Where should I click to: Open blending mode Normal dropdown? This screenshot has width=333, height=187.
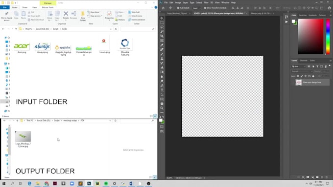tap(302, 71)
